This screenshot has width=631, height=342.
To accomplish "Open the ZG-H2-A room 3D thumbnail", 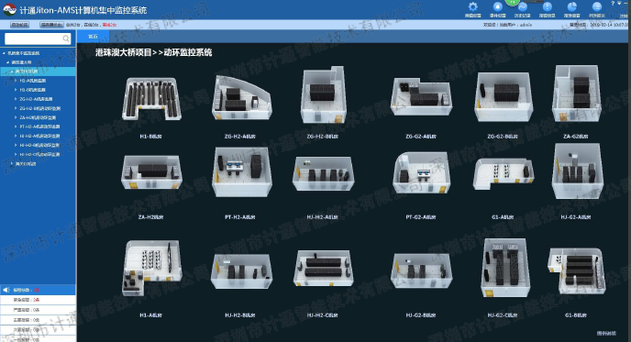I will click(x=241, y=98).
